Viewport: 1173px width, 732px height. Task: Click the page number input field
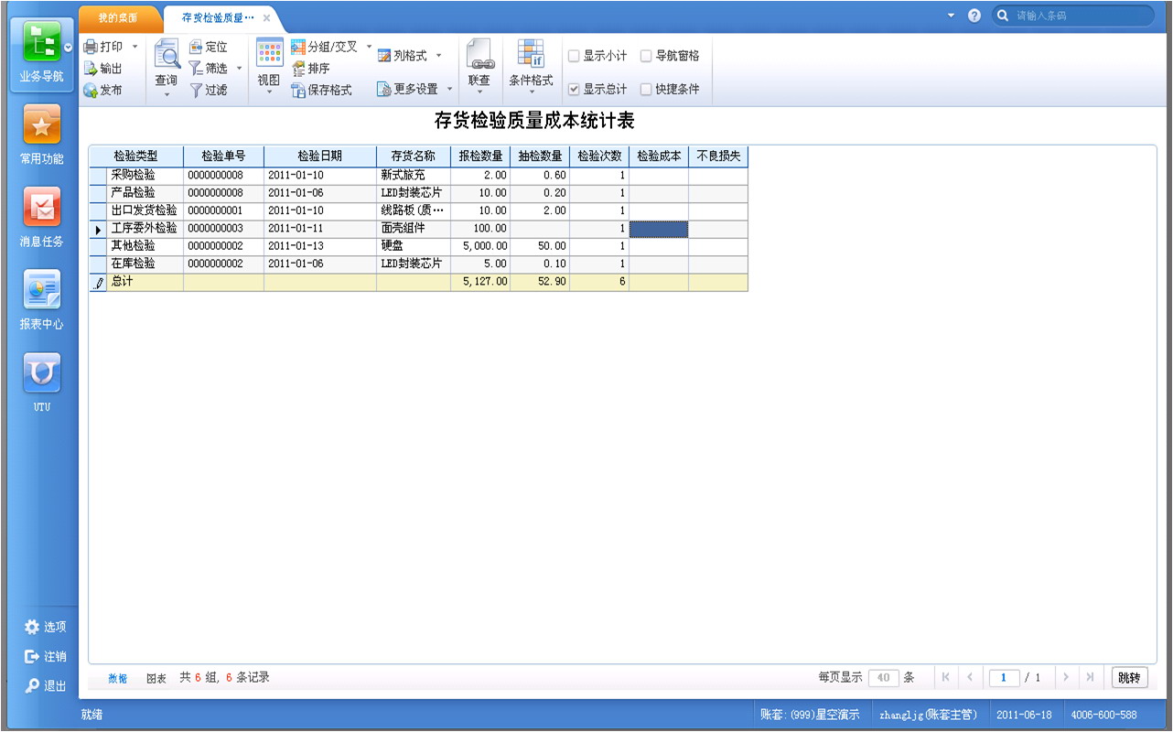pos(1004,678)
